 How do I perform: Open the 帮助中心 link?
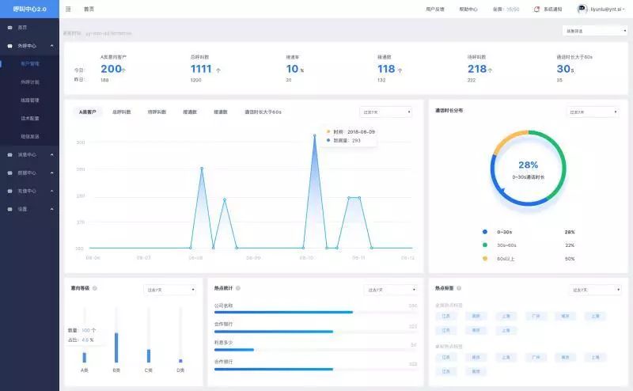[x=468, y=9]
